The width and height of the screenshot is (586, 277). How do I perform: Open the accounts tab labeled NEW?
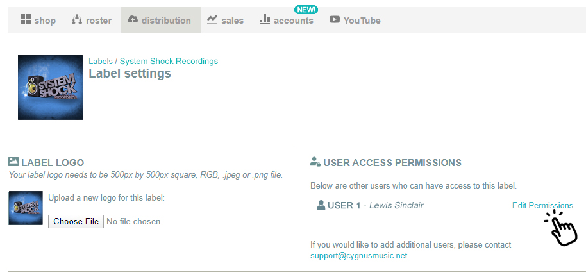287,20
